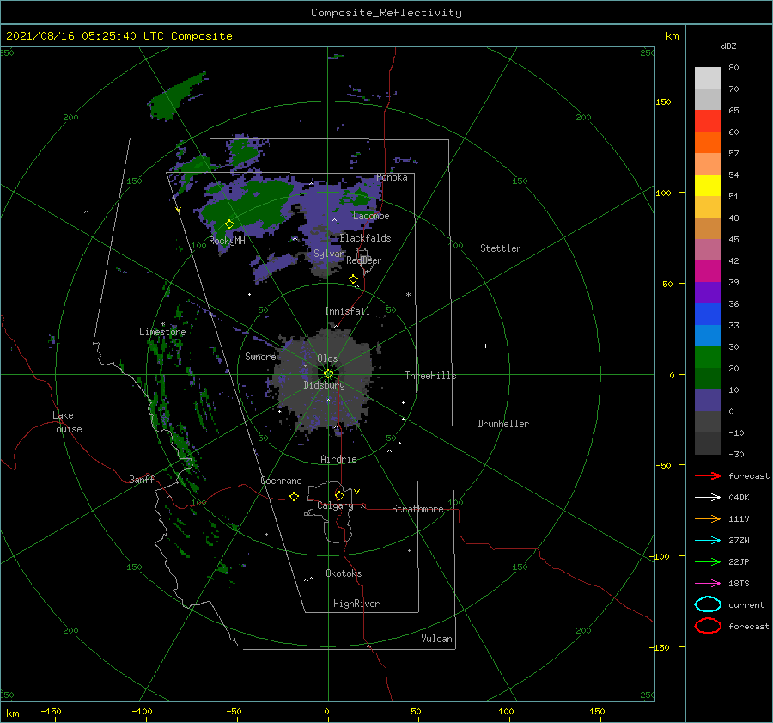Click the Blackfalds label
The height and width of the screenshot is (723, 773).
point(365,238)
